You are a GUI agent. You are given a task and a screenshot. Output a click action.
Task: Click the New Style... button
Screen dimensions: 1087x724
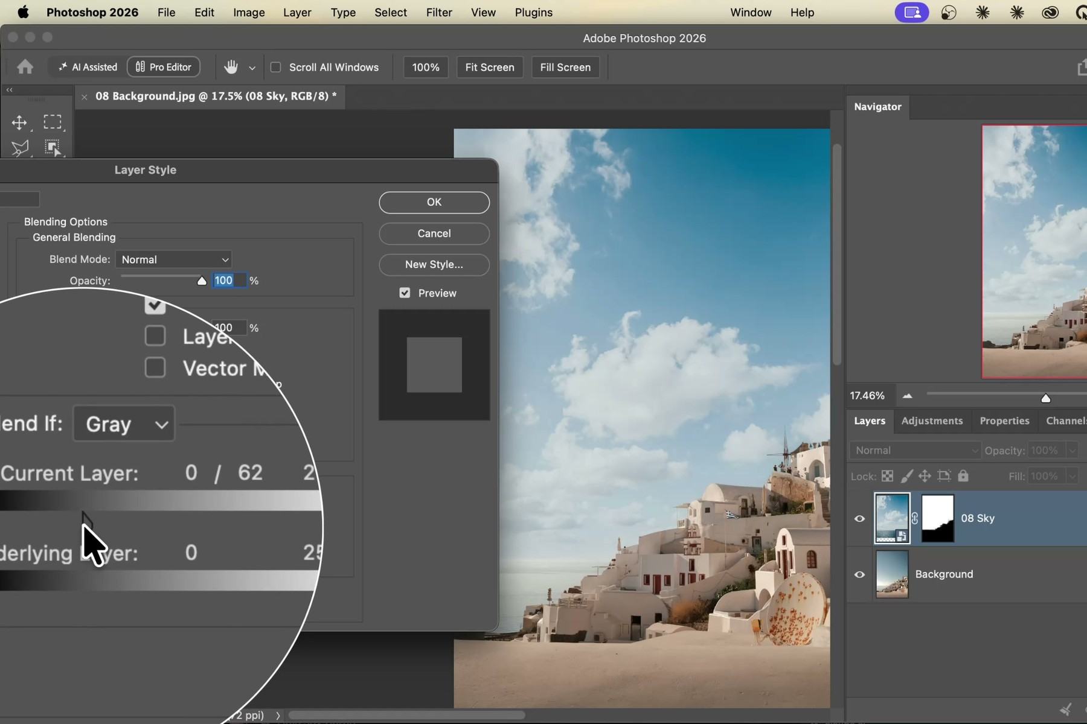[x=434, y=264]
